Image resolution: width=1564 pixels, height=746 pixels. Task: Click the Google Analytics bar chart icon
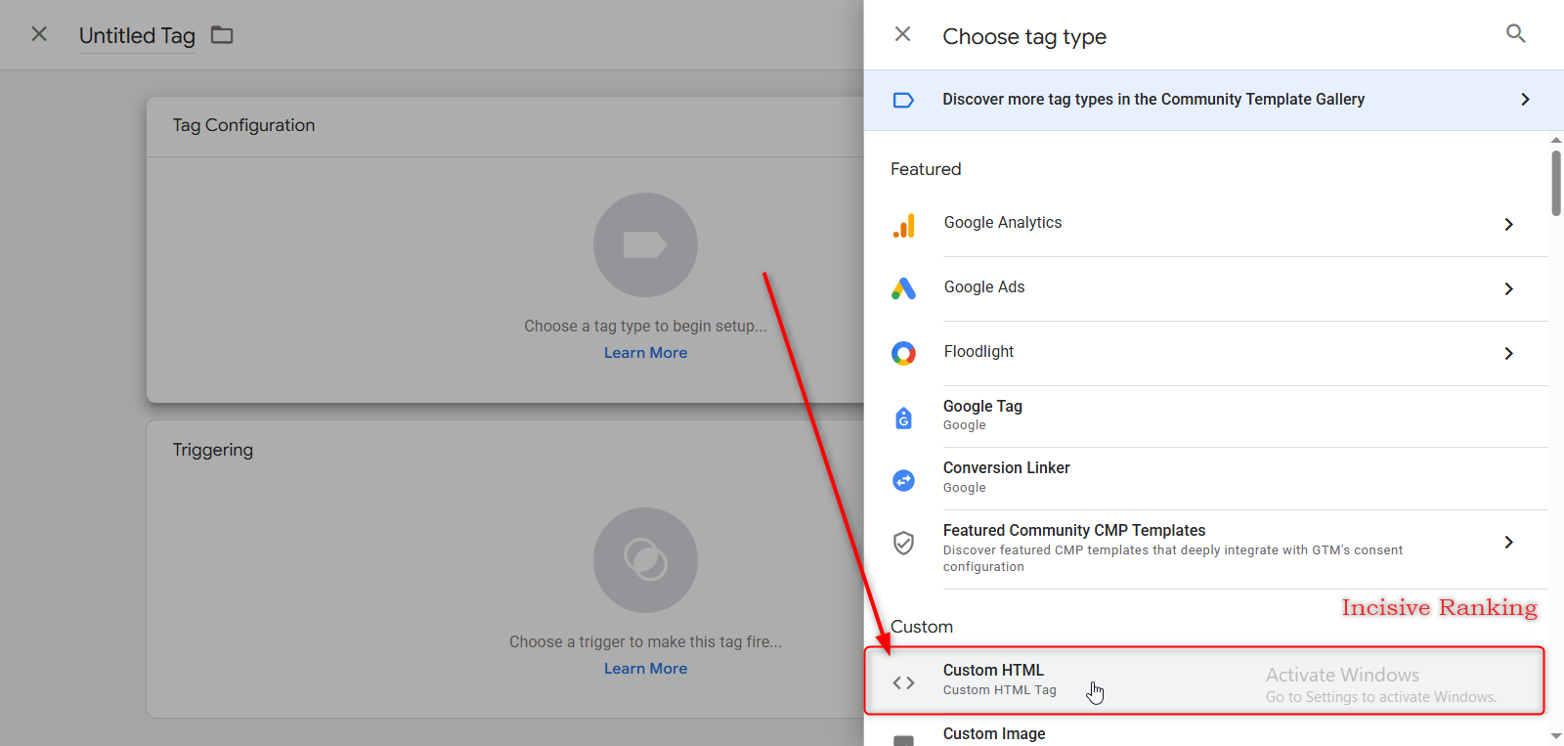(904, 226)
